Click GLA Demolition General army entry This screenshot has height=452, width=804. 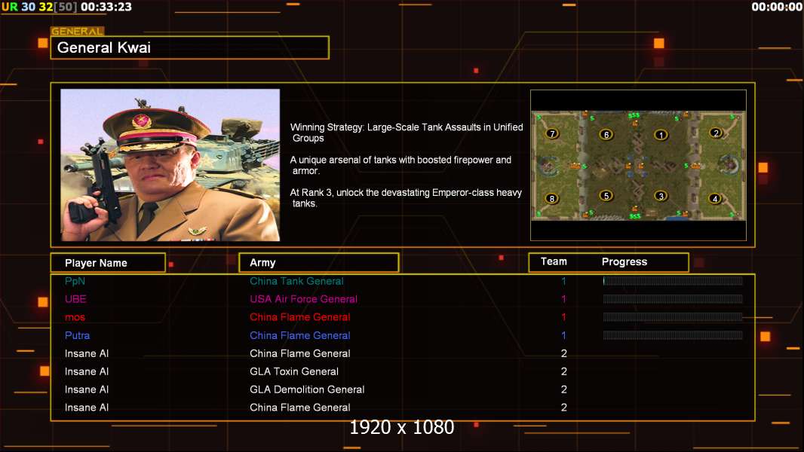click(x=307, y=389)
